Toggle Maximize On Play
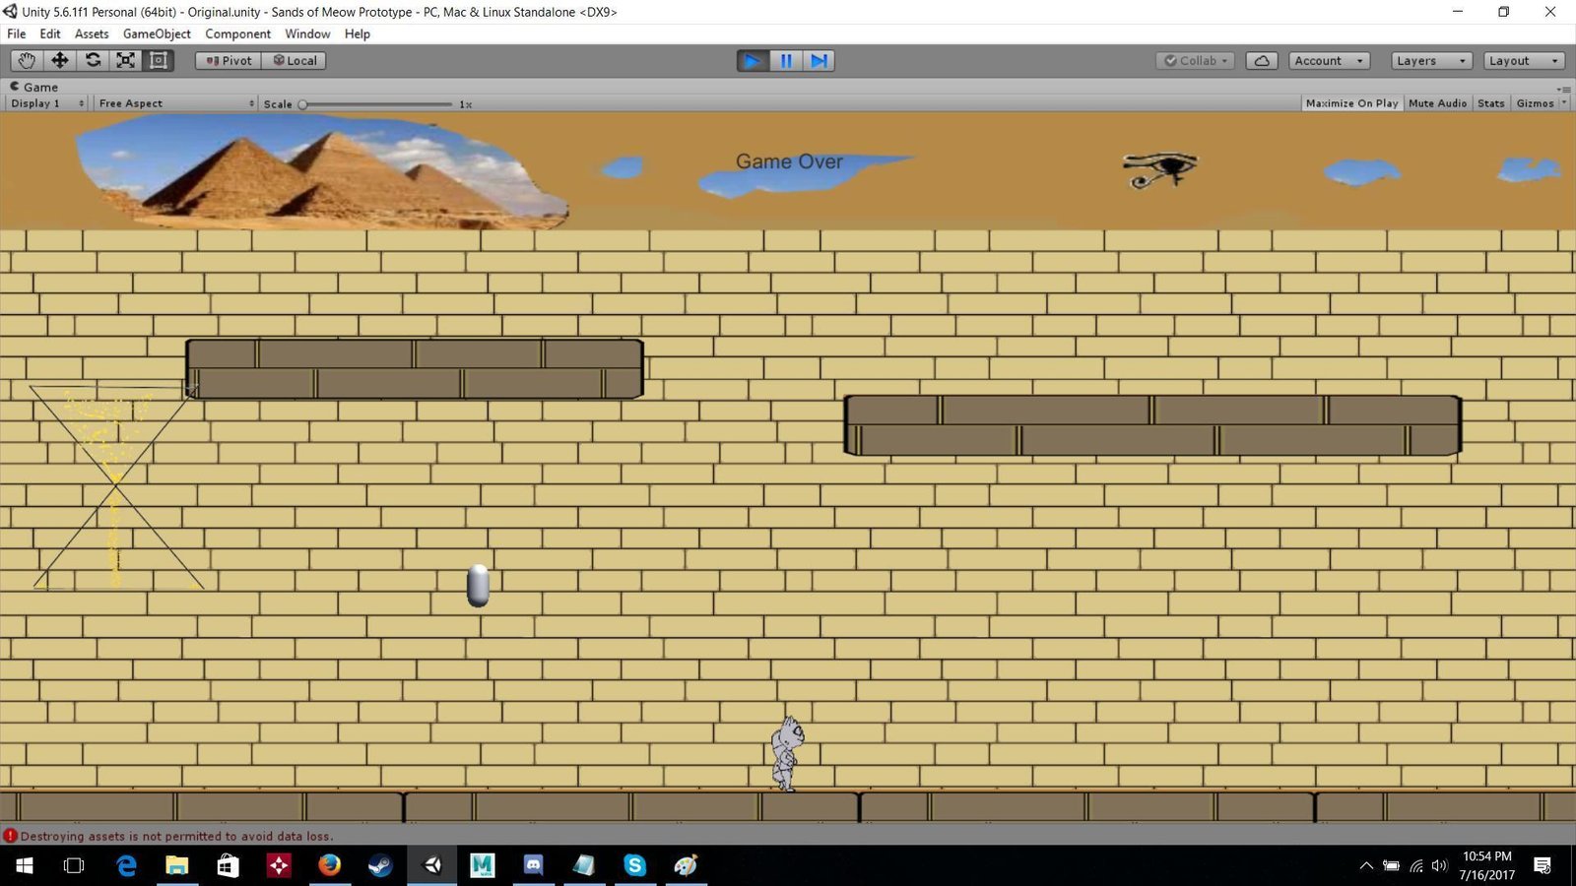The image size is (1576, 886). click(x=1351, y=103)
